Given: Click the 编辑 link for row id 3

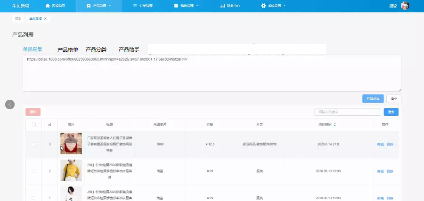Looking at the screenshot, I should coord(380,144).
